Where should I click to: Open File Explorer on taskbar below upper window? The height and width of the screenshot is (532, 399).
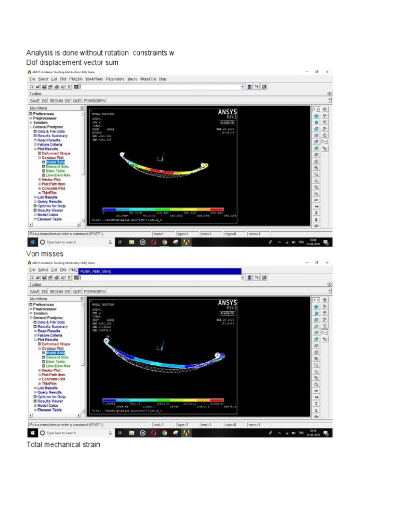pyautogui.click(x=131, y=242)
